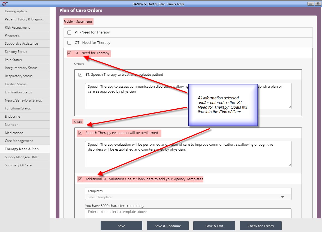Click the Enter text or select template field
The width and height of the screenshot is (322, 232).
pyautogui.click(x=188, y=213)
